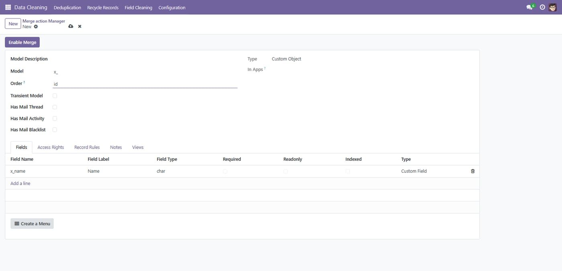Click the Required column header
The width and height of the screenshot is (562, 271).
coord(232,159)
